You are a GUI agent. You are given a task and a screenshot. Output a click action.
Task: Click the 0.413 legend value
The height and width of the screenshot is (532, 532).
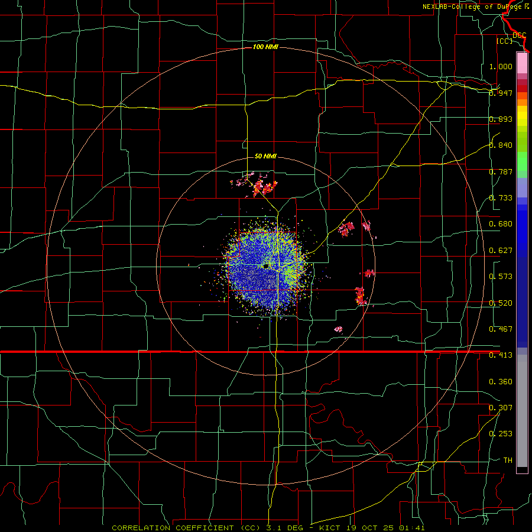click(x=501, y=355)
